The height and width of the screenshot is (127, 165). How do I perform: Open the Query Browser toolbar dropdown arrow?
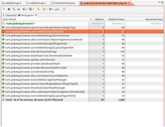pos(33,9)
